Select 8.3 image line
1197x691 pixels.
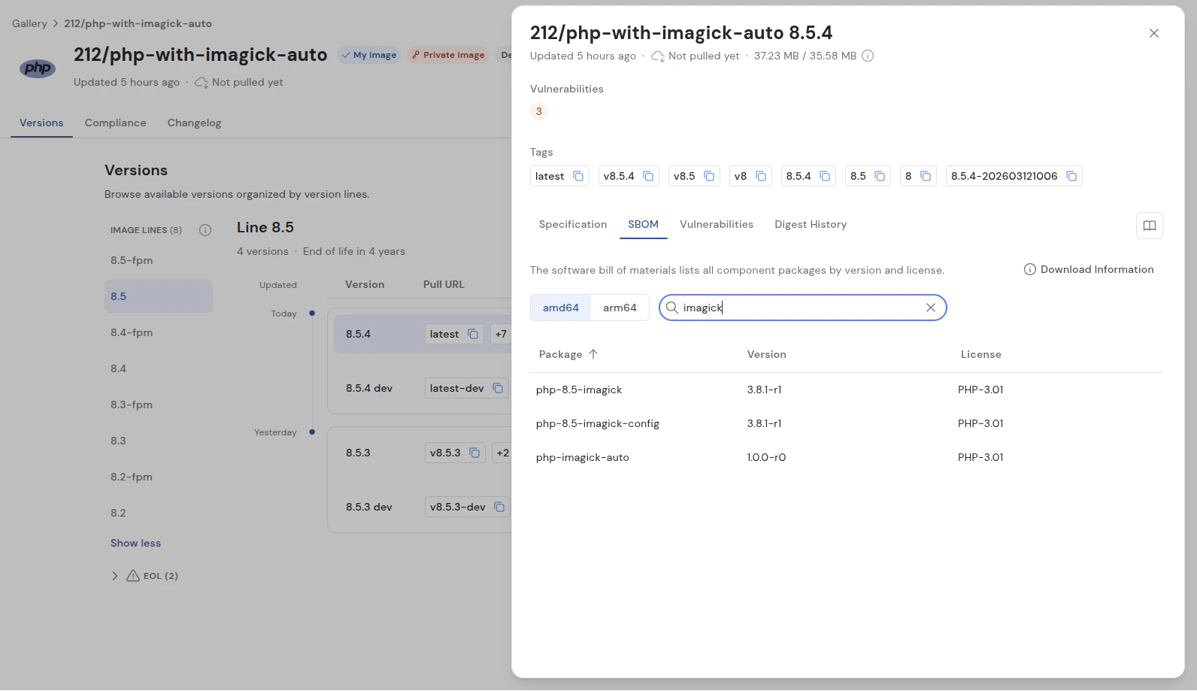tap(158, 441)
